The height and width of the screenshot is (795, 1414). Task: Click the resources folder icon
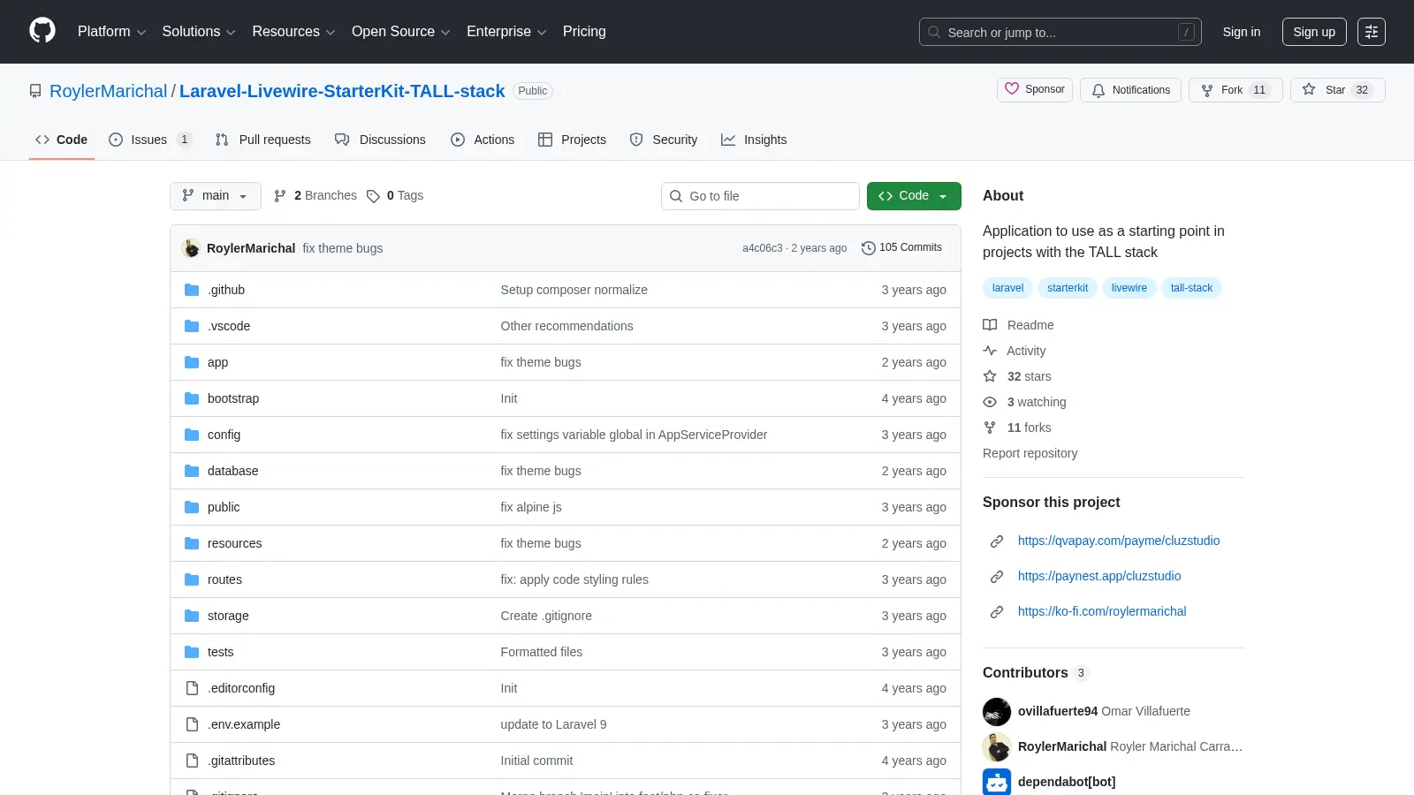point(192,543)
